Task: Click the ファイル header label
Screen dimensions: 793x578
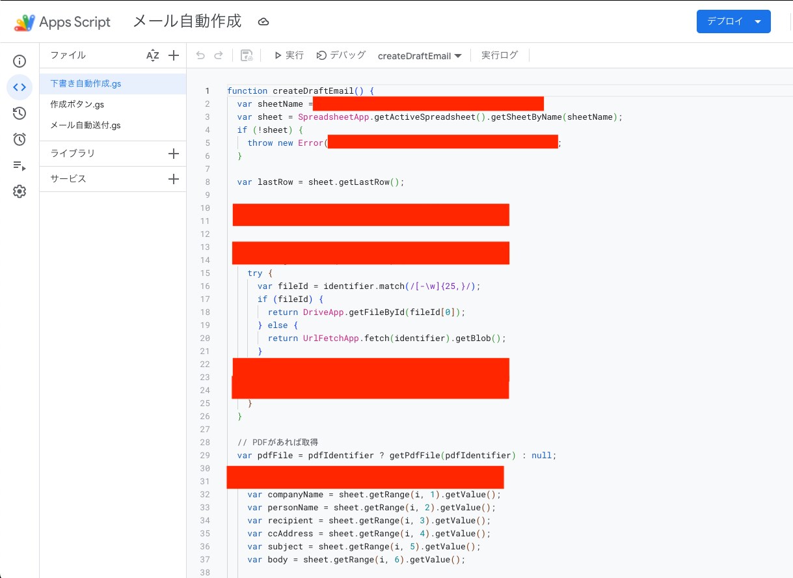Action: (x=68, y=55)
